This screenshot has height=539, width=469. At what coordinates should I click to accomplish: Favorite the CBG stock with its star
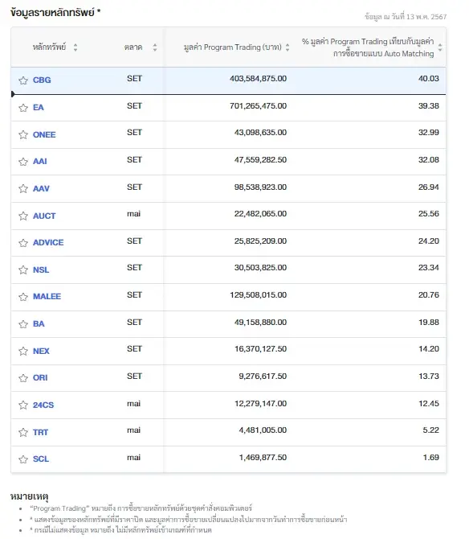pos(23,80)
